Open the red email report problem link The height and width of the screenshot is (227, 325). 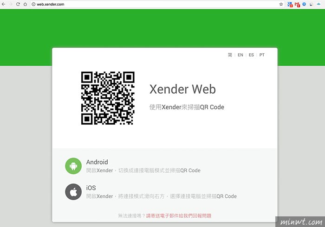coord(179,215)
